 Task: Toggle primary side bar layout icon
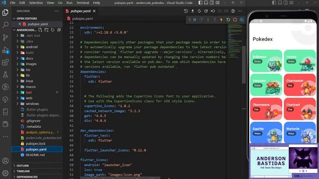(200, 2)
